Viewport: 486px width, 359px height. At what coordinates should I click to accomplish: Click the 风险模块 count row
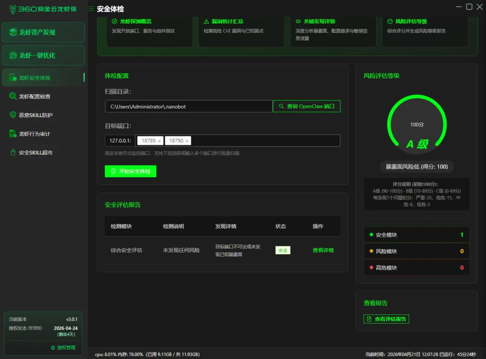417,251
